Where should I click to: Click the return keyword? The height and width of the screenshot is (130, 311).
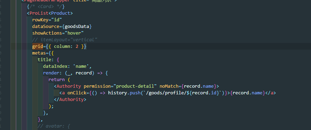click(57, 80)
